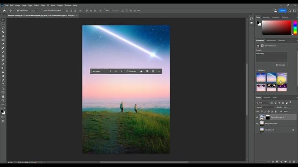Toggle Auto-Select checkbox
This screenshot has width=298, height=167.
pos(18,11)
